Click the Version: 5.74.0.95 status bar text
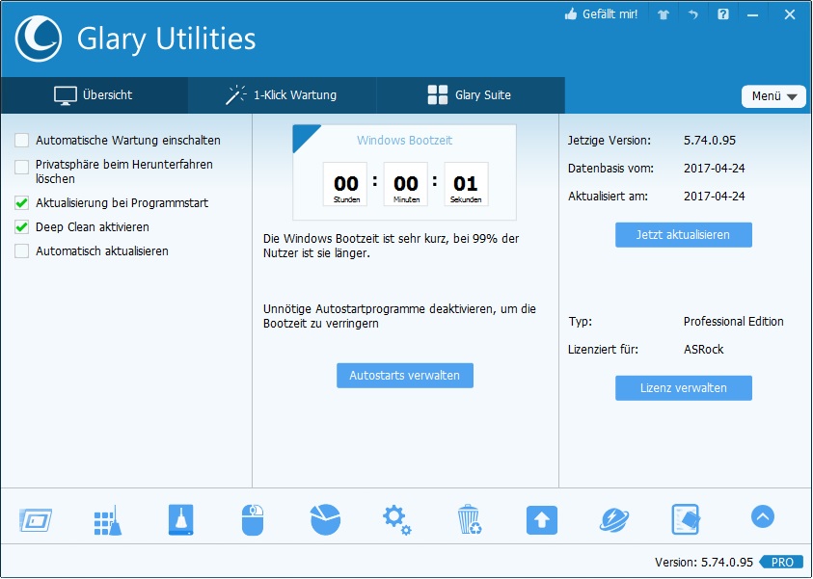The height and width of the screenshot is (579, 813). [704, 563]
